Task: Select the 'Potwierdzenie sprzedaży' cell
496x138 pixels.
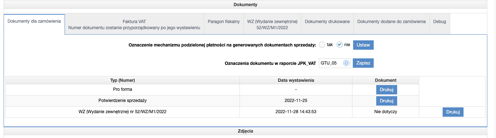Action: [123, 101]
